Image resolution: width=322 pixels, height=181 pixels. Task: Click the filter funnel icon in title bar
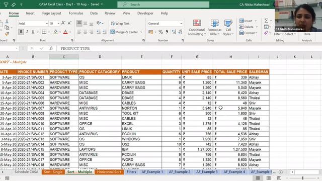[x=6, y=5]
